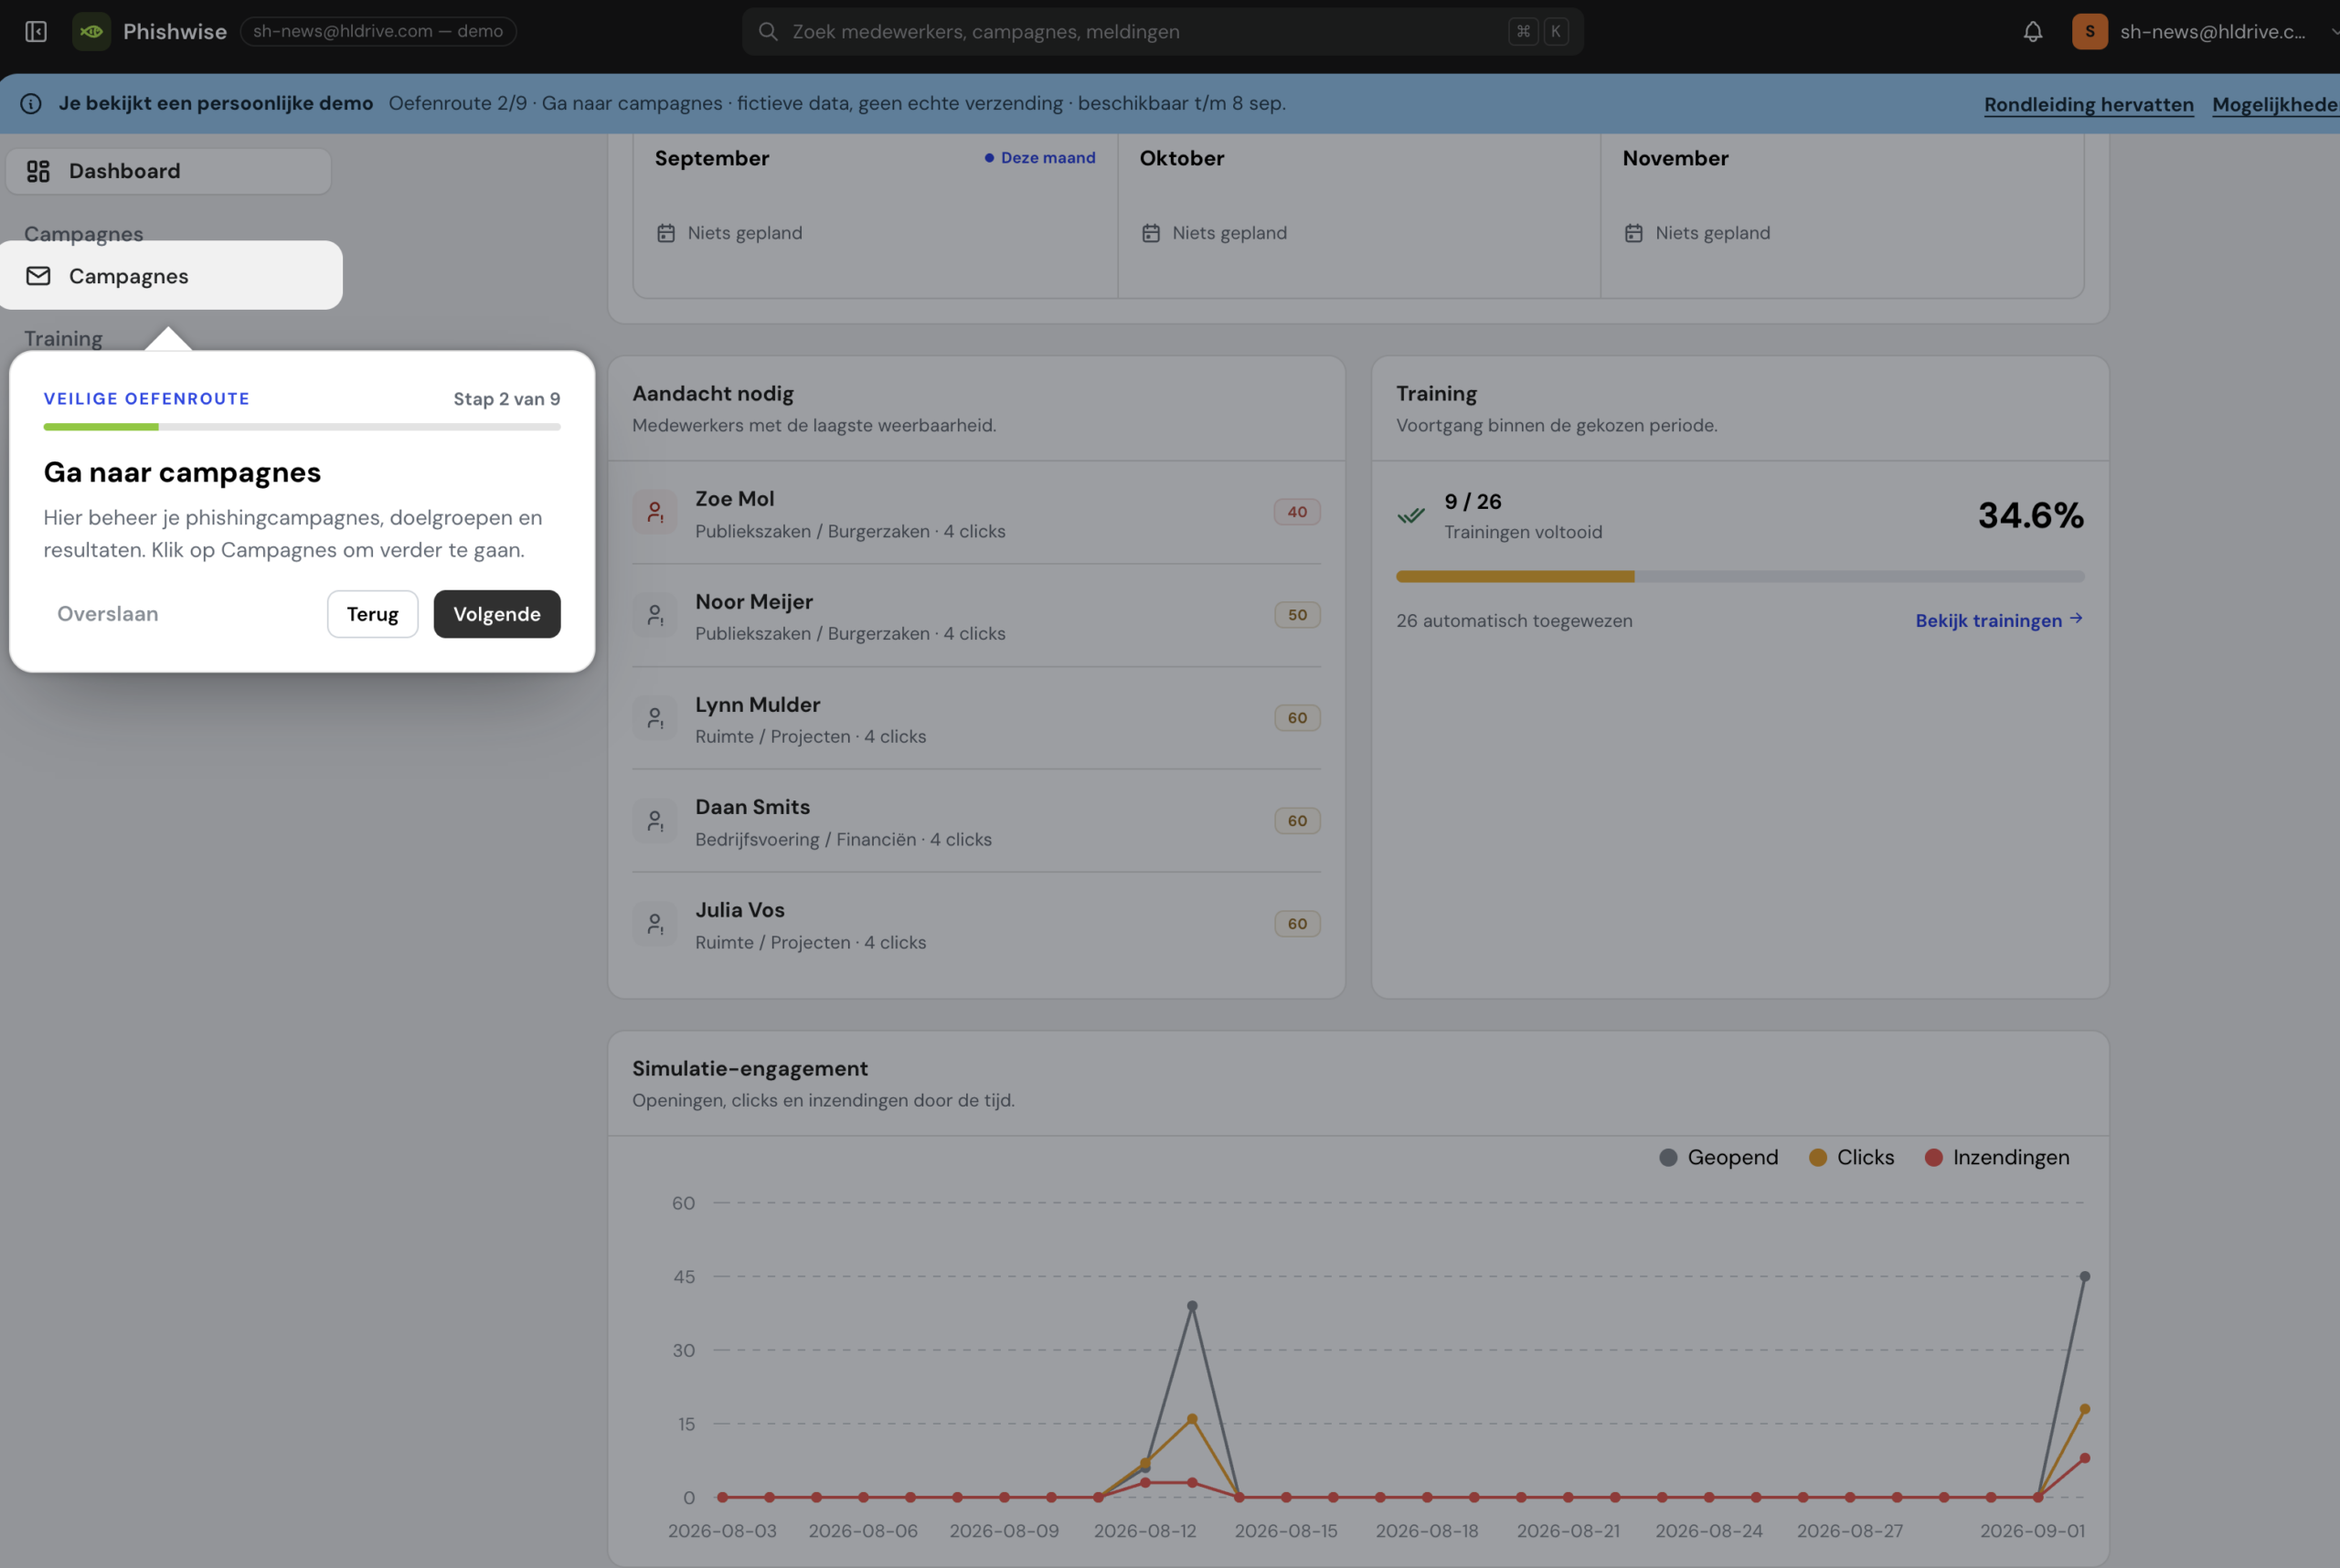
Task: Select Zoe Mol employee name
Action: 734,499
